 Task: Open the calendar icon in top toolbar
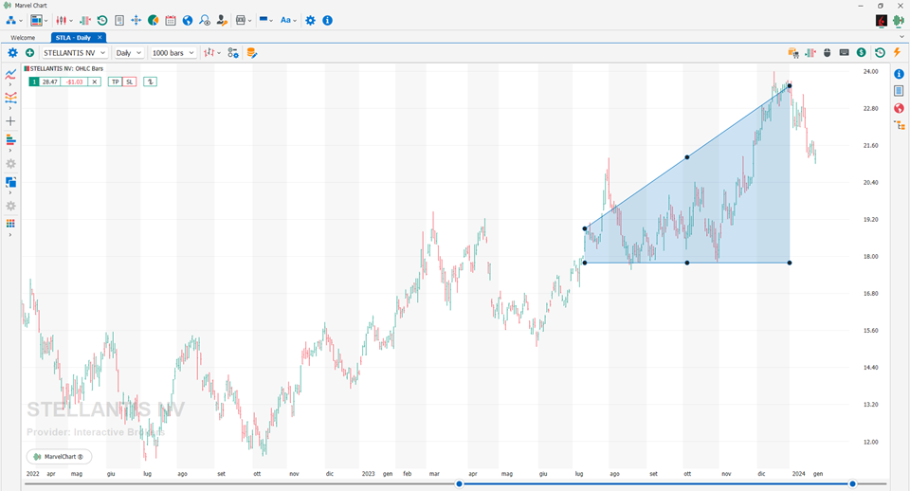(x=171, y=20)
